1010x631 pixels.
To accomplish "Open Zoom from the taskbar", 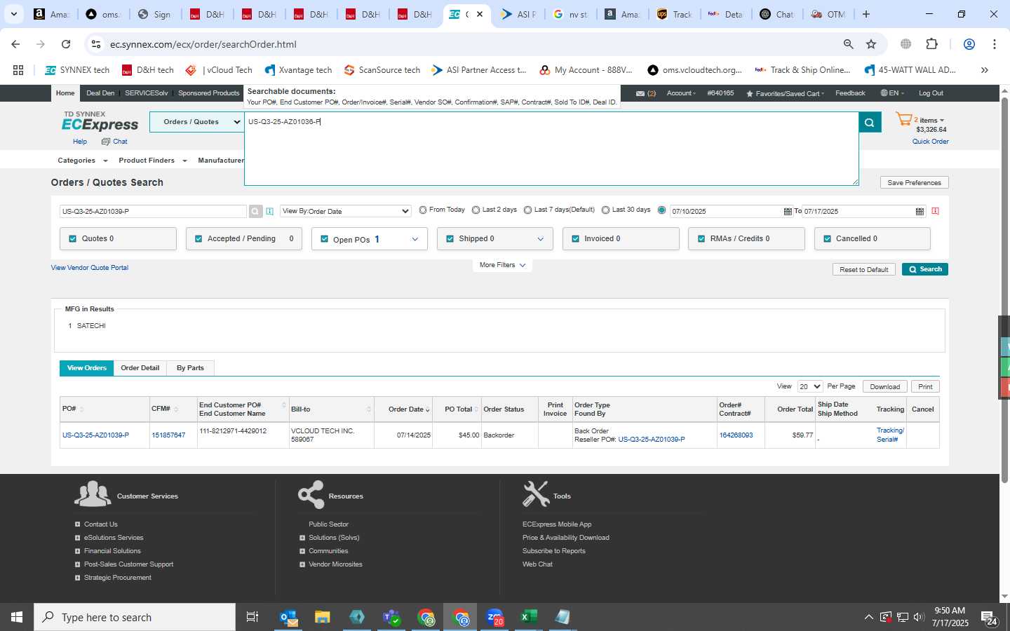I will point(494,617).
